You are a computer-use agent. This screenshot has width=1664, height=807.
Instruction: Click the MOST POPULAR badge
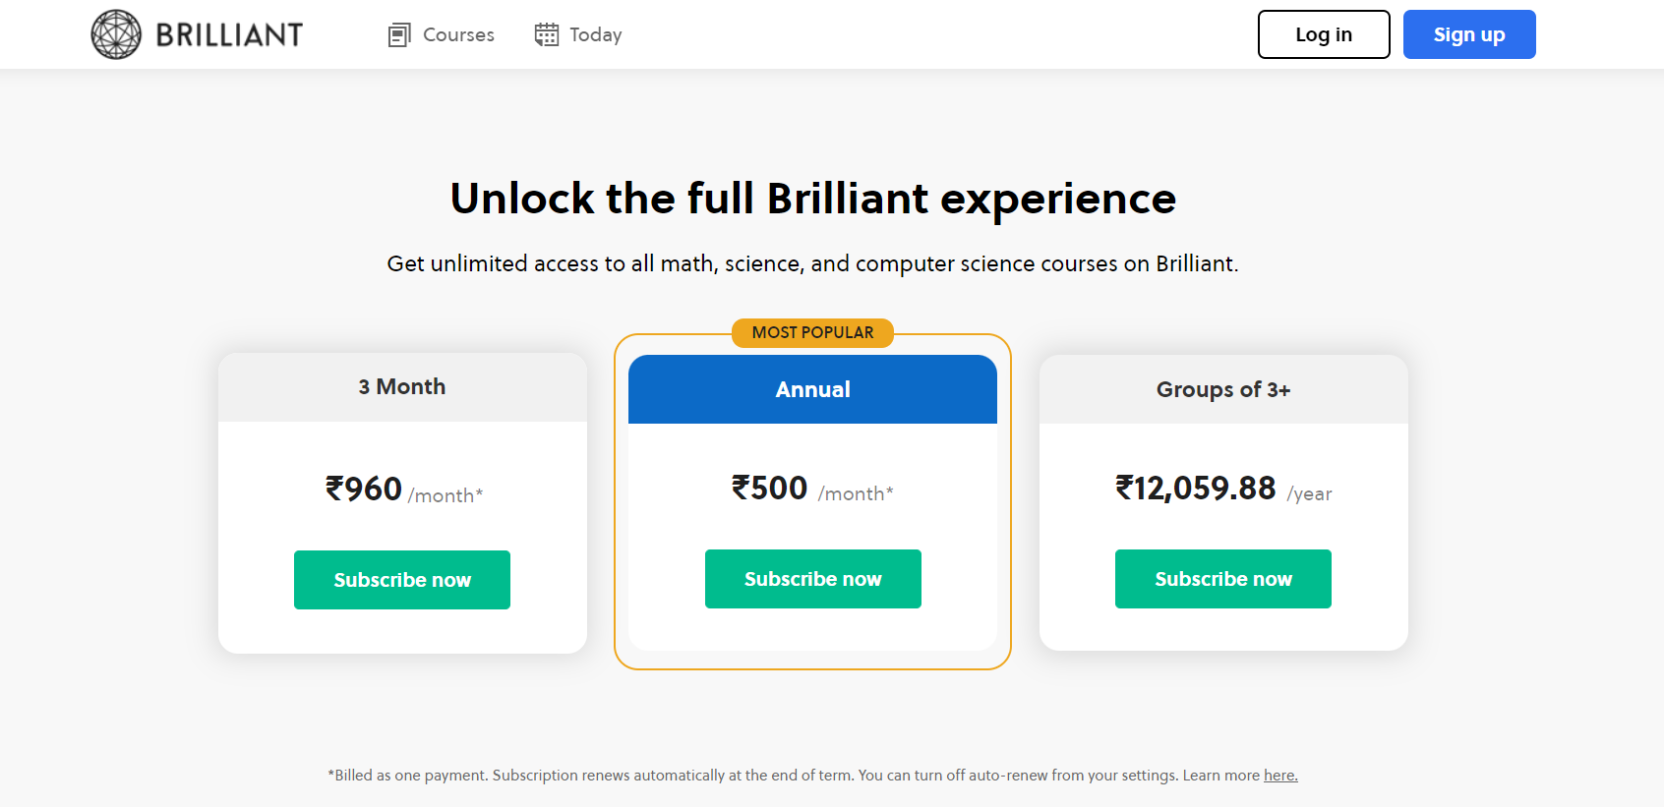[812, 333]
